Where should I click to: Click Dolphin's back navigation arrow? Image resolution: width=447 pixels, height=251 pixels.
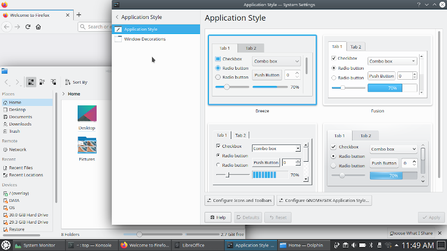click(x=7, y=82)
